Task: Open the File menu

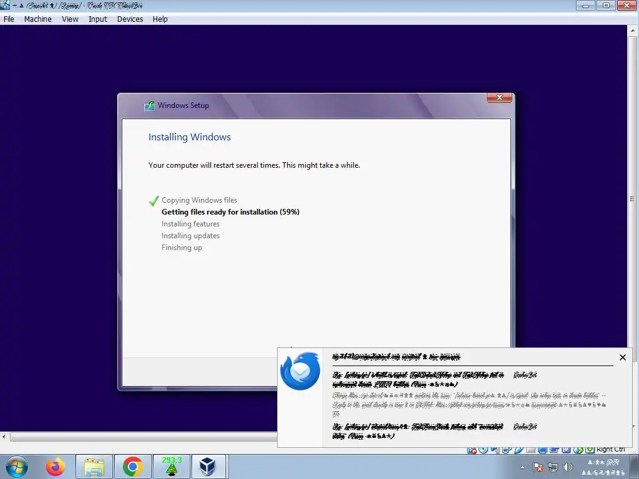Action: tap(9, 19)
